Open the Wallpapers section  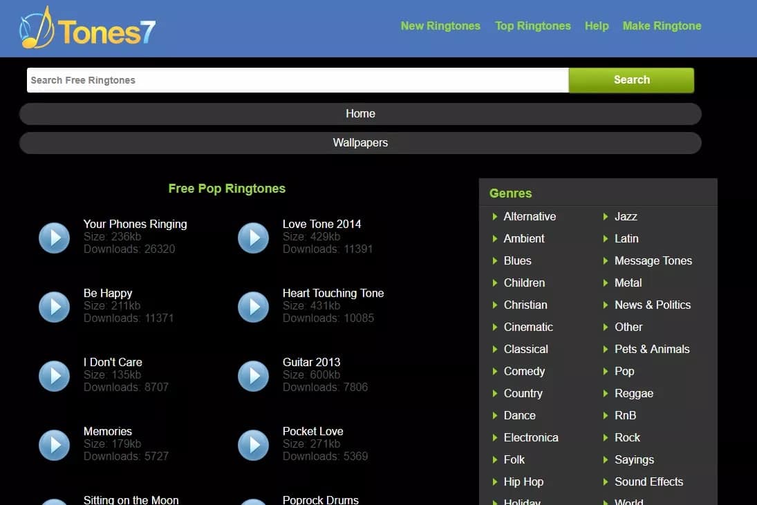[360, 143]
